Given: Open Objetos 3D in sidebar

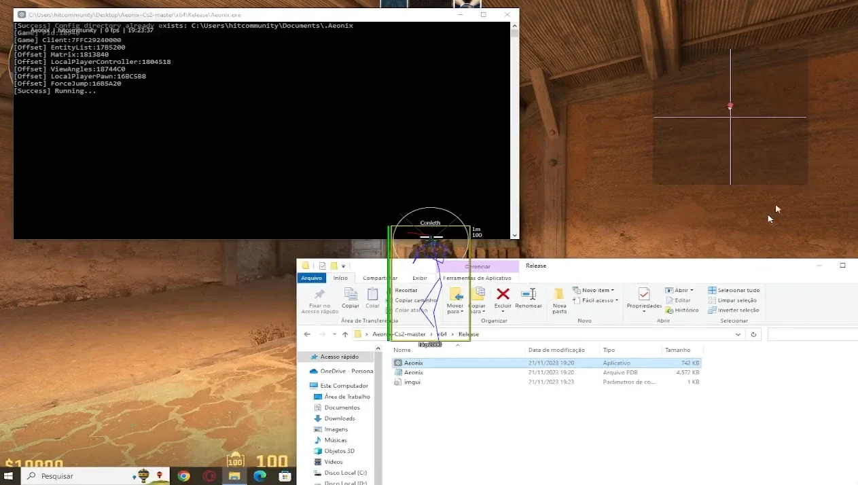Looking at the screenshot, I should pos(334,451).
